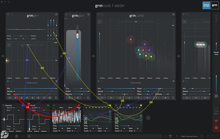Add a cursor with grmgen plus icon
Image resolution: width=220 pixels, height=139 pixels.
(x=8, y=81)
